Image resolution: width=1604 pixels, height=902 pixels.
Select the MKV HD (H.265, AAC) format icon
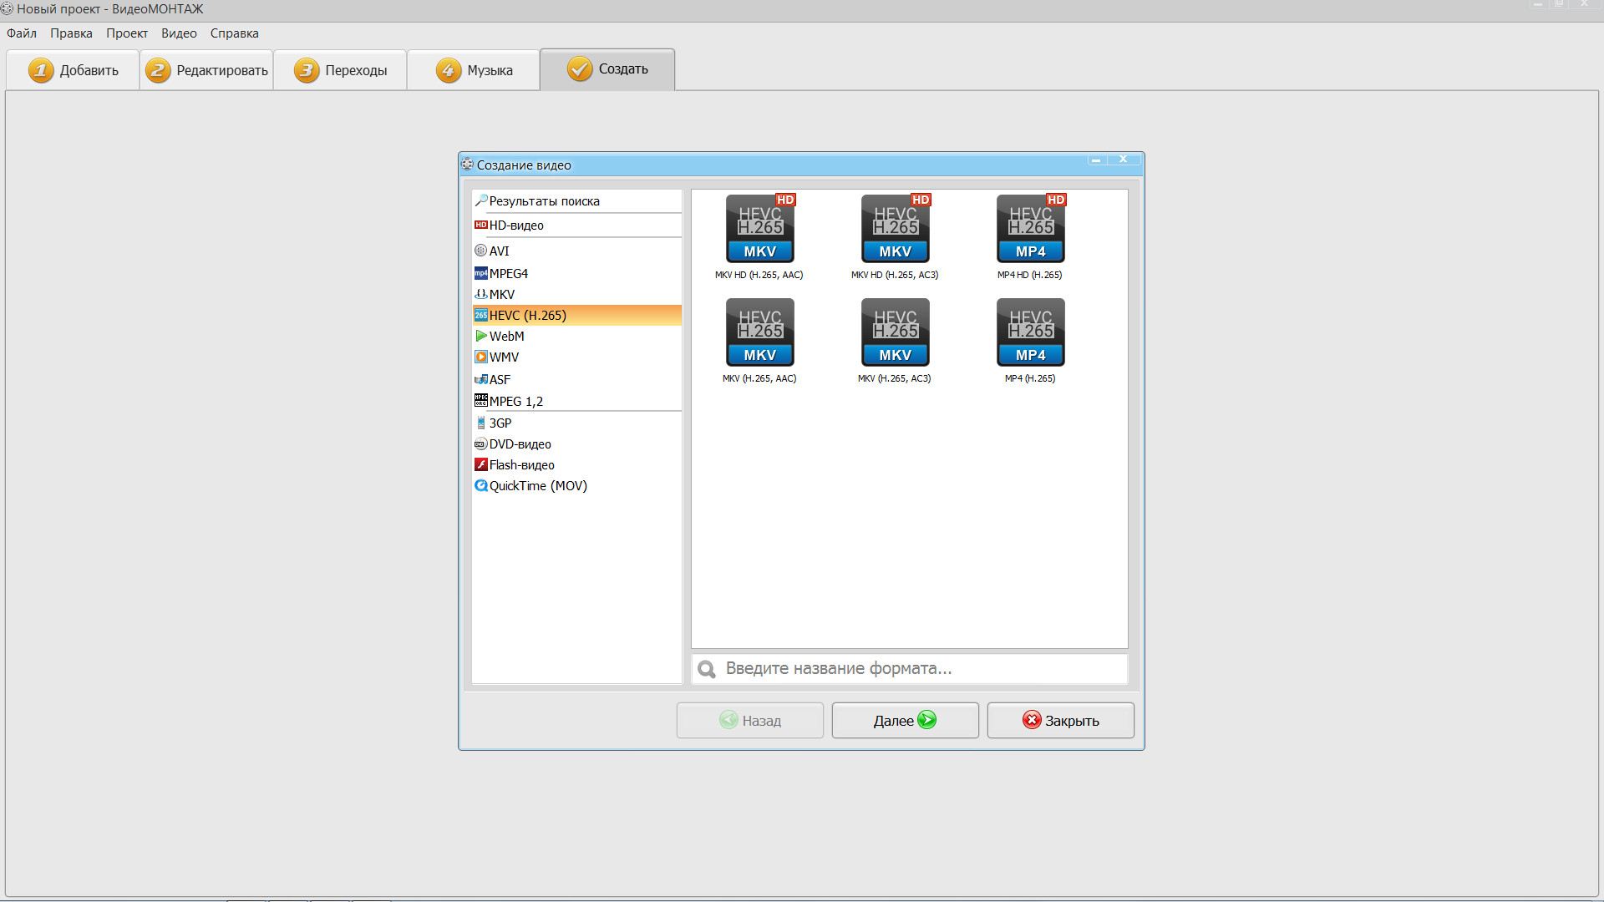760,229
